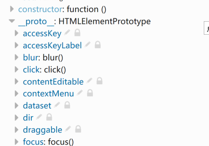Click the pencil icon next to contentEditable
Viewport: 209px width, 146px height.
pos(89,81)
